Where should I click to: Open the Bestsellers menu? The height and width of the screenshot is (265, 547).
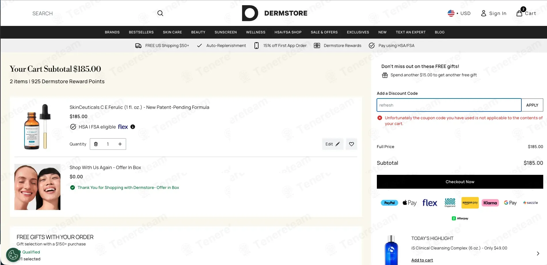point(141,32)
